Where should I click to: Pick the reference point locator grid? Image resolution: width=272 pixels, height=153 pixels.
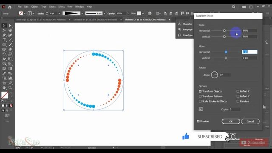[201, 109]
